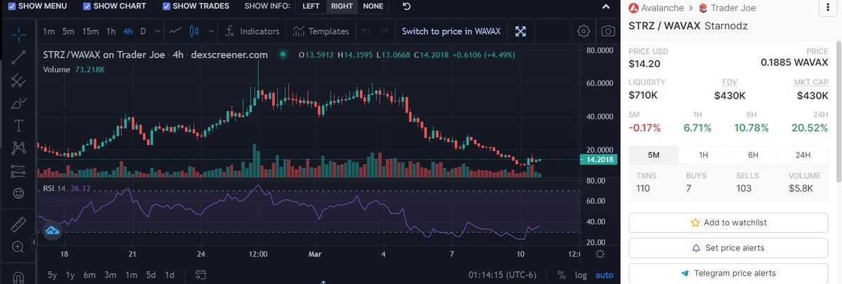Open the prediction and measurement tools
The height and width of the screenshot is (284, 842).
[18, 170]
